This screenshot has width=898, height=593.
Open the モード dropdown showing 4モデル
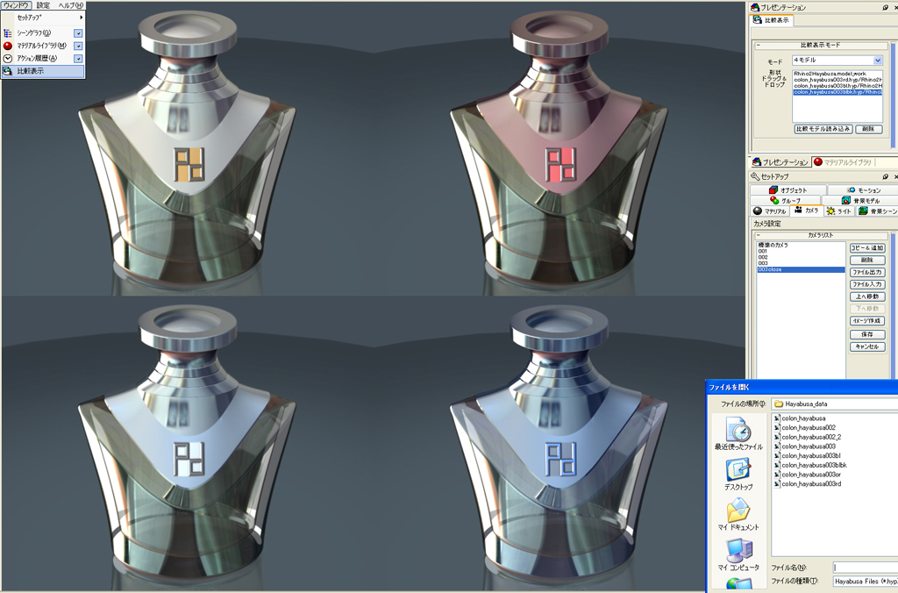coord(878,61)
